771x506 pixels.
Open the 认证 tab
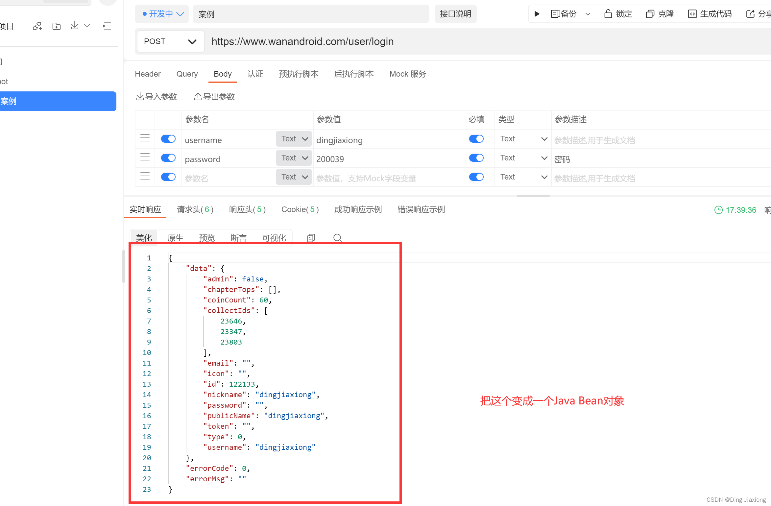point(255,74)
